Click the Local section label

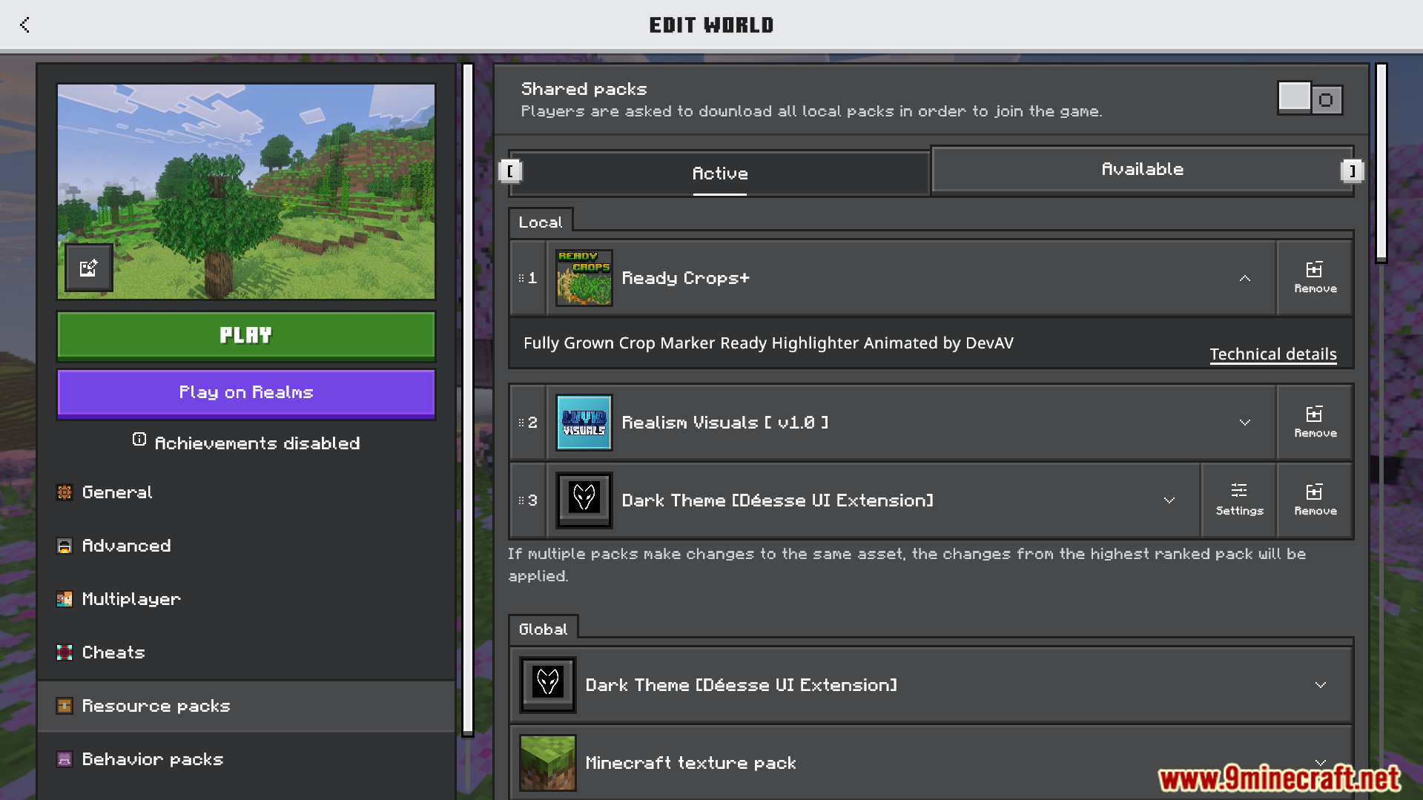541,222
